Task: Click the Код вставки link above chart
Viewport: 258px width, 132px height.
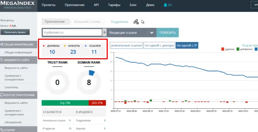Action: point(250,45)
